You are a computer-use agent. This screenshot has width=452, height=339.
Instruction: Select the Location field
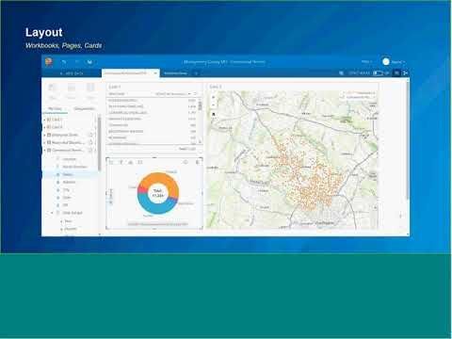69,159
